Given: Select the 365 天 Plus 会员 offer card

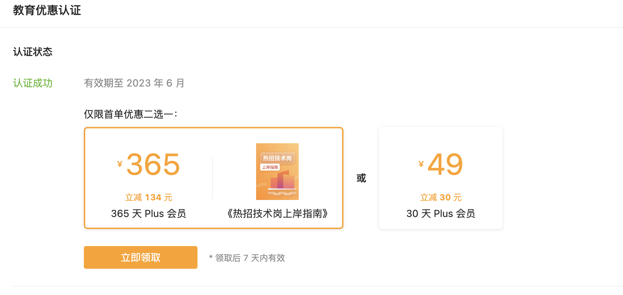Looking at the screenshot, I should (x=213, y=178).
